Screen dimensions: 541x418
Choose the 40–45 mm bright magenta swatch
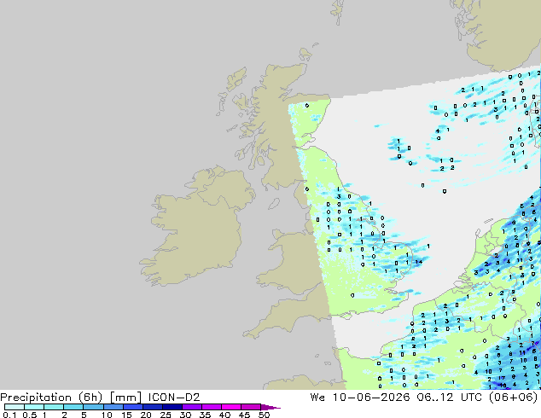click(231, 407)
